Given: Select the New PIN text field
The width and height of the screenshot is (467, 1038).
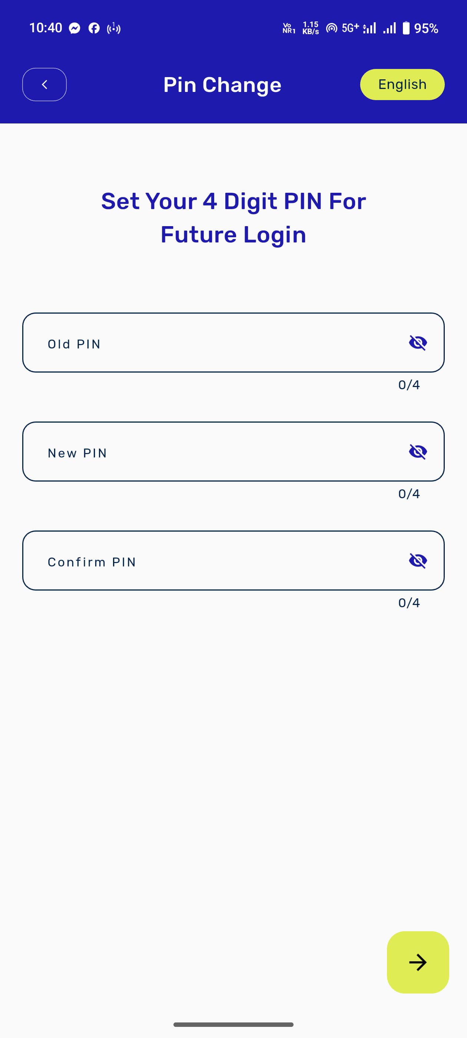Looking at the screenshot, I should (x=233, y=451).
